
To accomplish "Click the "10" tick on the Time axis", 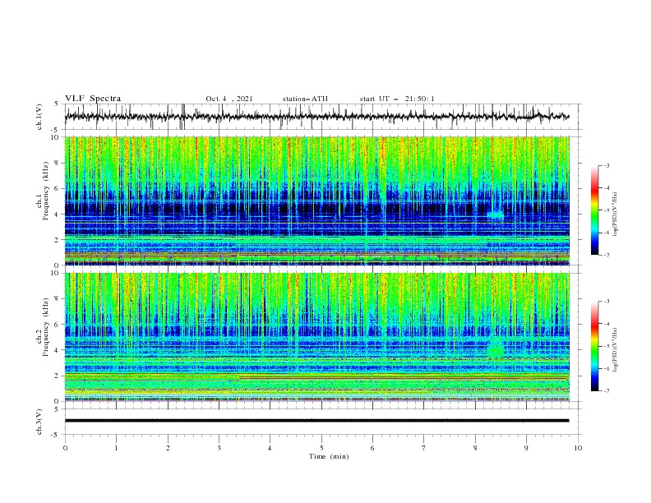I will (578, 448).
